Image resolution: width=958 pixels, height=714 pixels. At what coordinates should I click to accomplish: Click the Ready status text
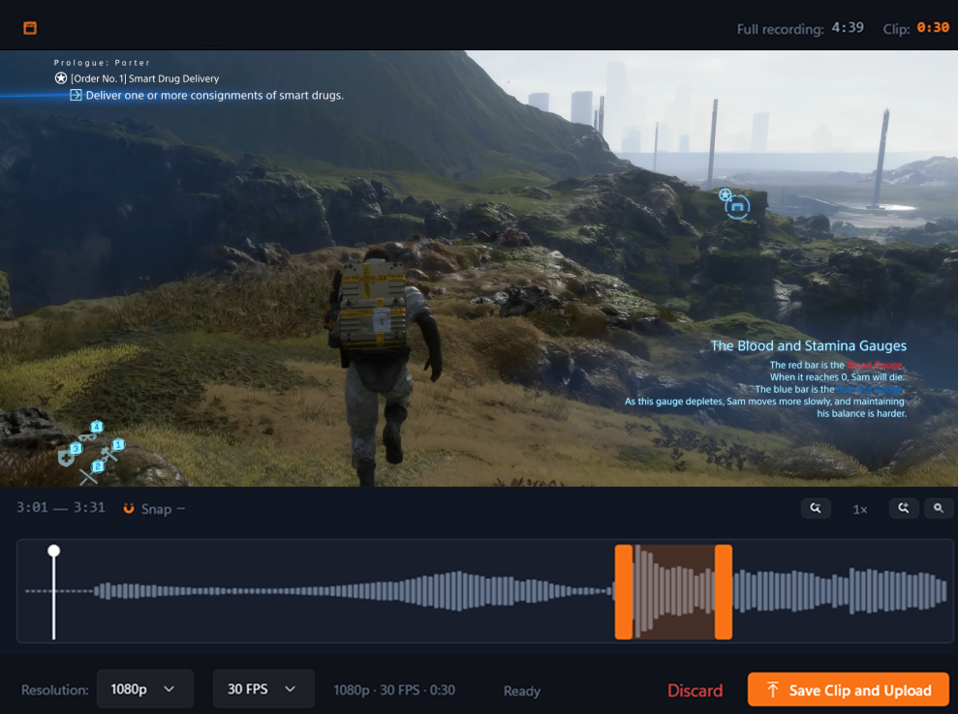click(522, 691)
